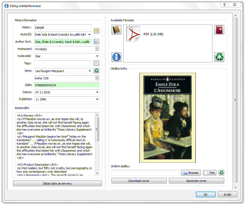Cancel with the Zrušit button
Screen dimensions: 245x204
point(227,195)
